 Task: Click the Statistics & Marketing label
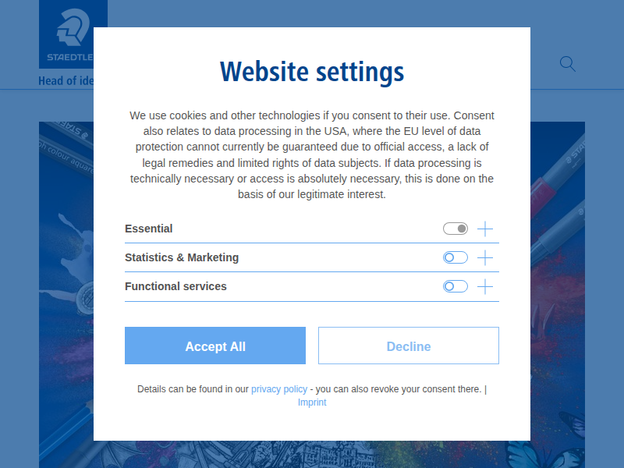182,257
